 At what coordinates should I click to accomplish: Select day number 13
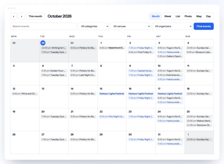click(43, 89)
